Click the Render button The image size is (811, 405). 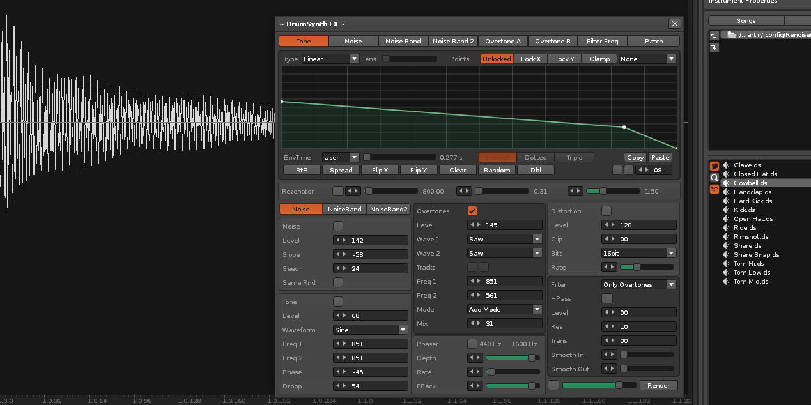click(659, 385)
